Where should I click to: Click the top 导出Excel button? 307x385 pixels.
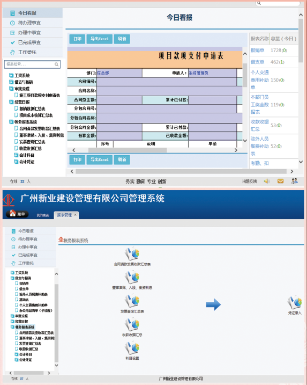click(x=100, y=39)
